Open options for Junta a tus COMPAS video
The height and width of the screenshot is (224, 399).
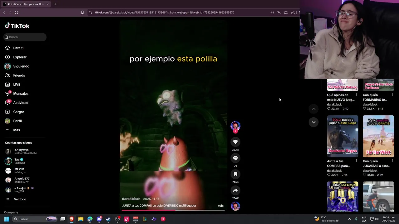tap(357, 161)
